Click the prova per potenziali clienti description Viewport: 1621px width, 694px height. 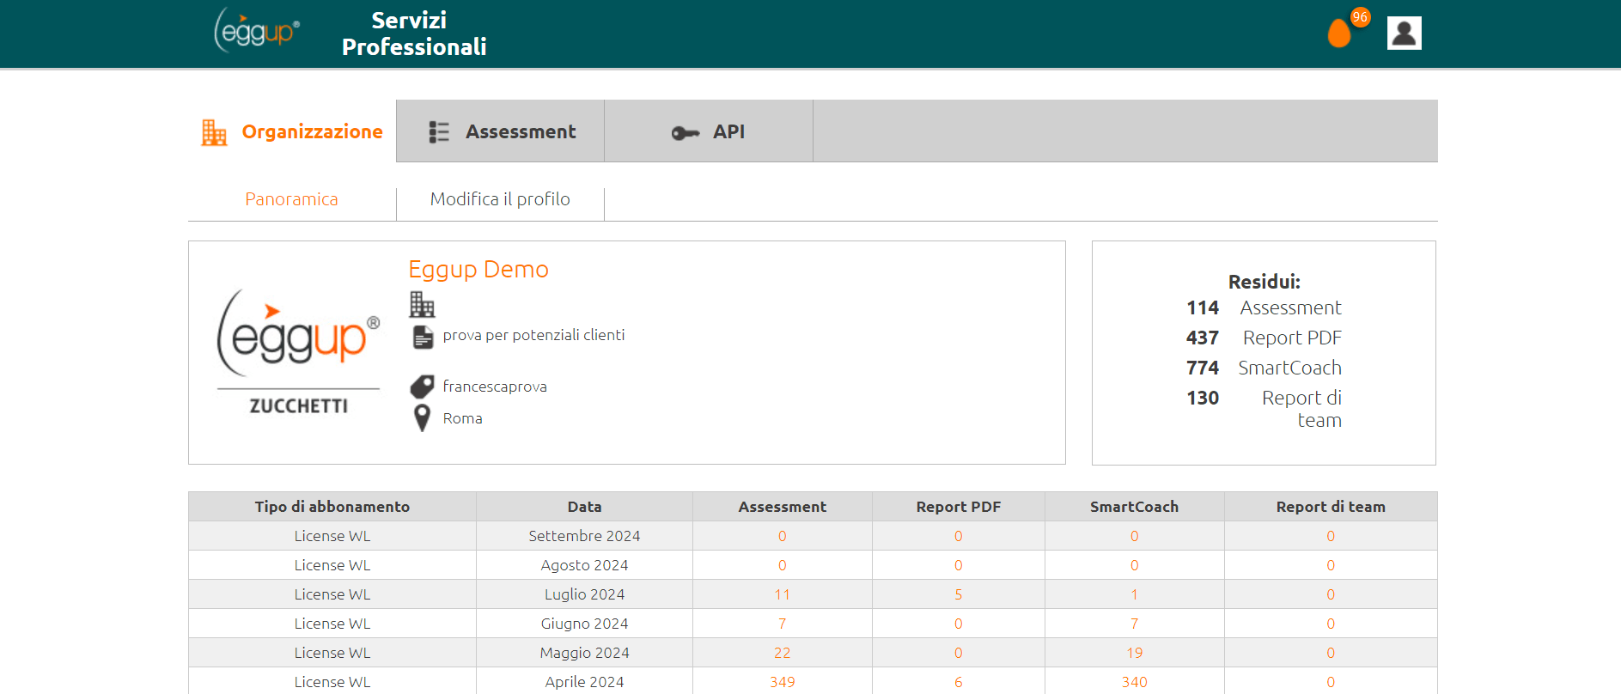pos(533,335)
